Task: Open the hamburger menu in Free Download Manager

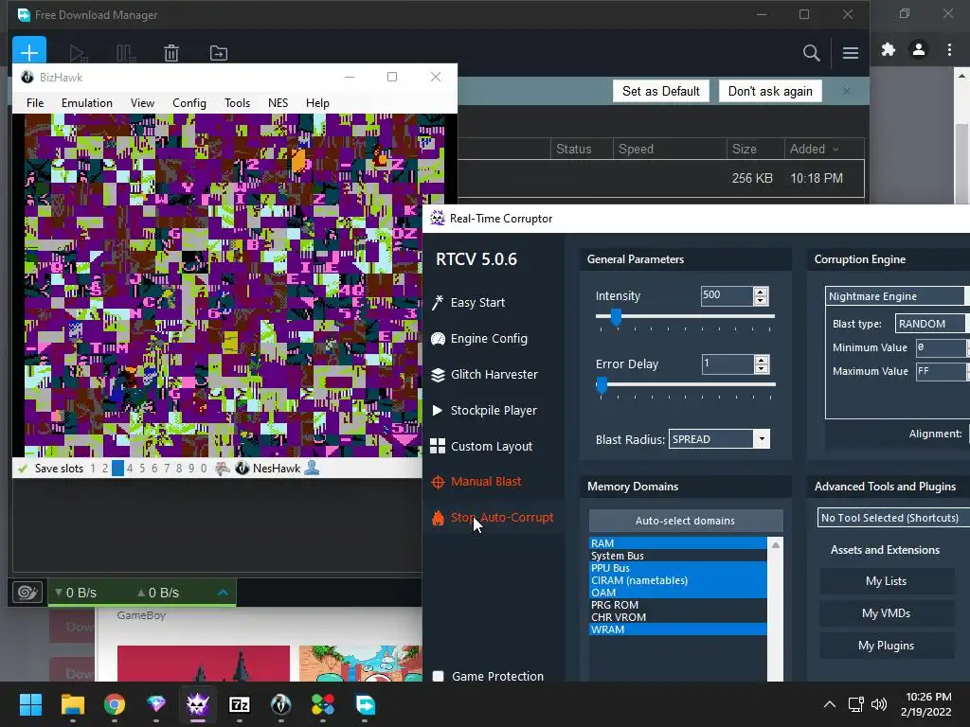Action: click(x=851, y=53)
